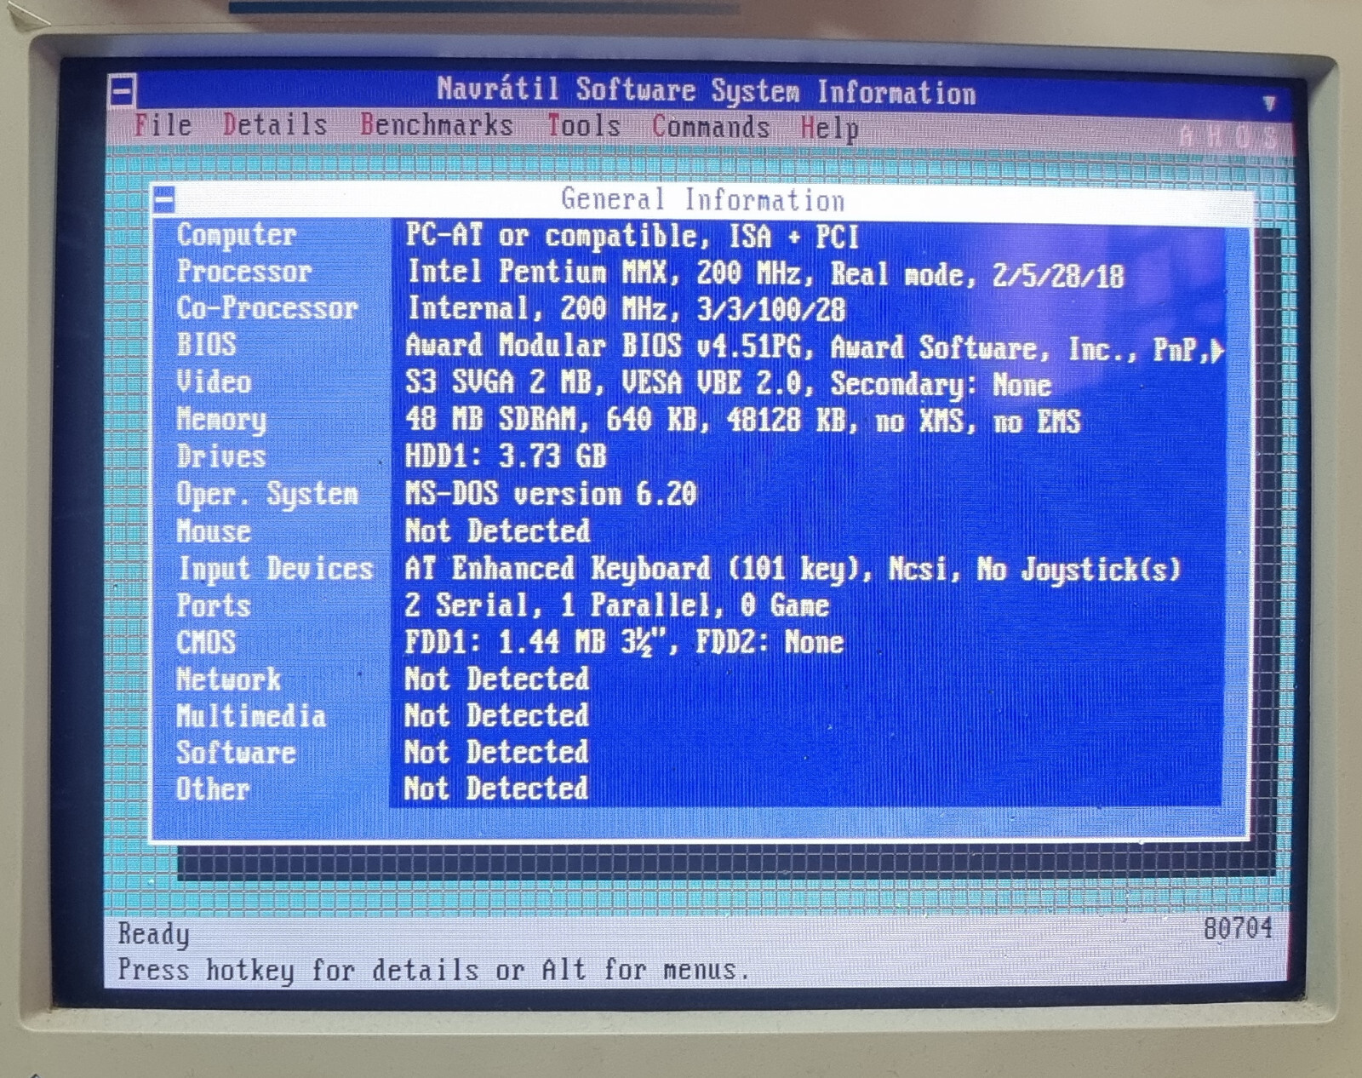Select the Network row label
1362x1078 pixels.
pos(228,679)
